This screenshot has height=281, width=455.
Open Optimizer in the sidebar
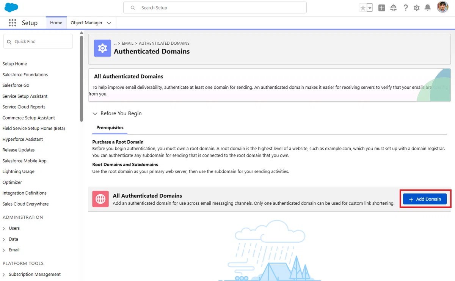pyautogui.click(x=13, y=182)
